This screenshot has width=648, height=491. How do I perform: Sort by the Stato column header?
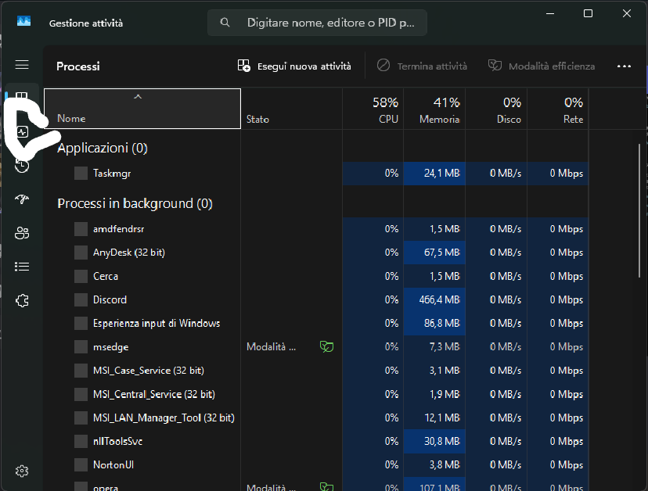pos(291,109)
